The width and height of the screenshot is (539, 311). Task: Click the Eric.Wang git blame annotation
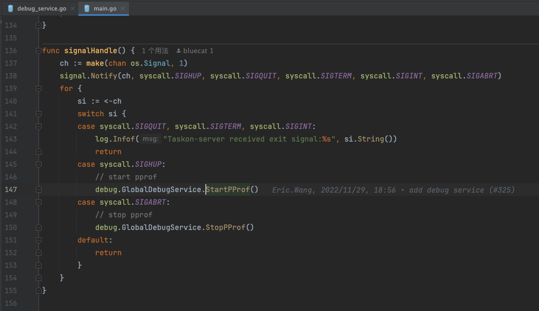[x=393, y=190]
